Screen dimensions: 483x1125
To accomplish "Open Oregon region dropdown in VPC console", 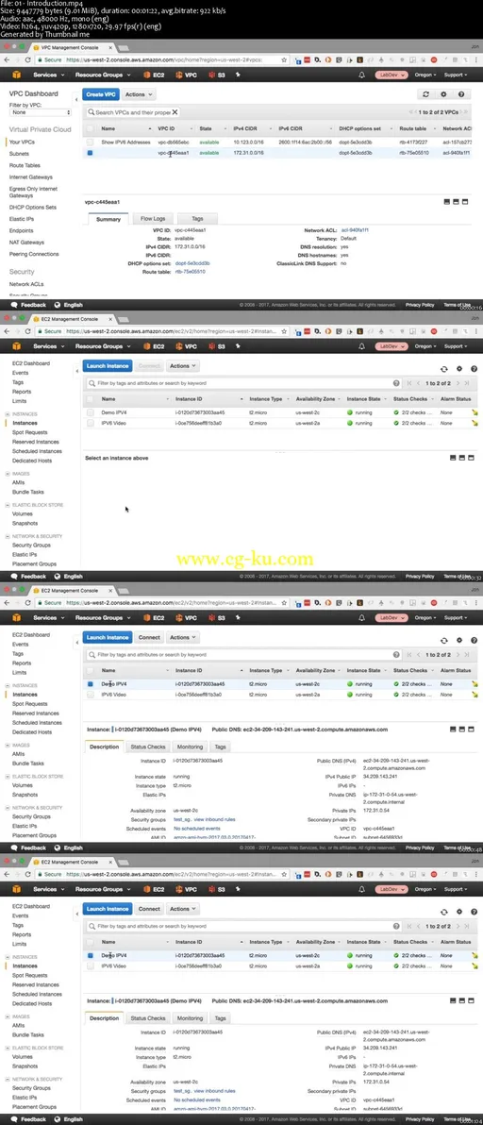I will [426, 75].
